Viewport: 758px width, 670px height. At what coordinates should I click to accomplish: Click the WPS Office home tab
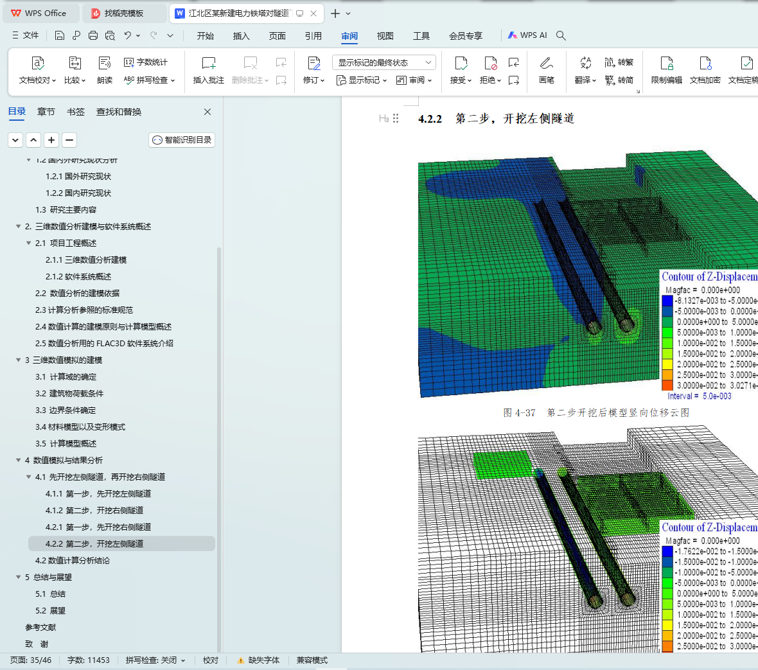(x=41, y=13)
